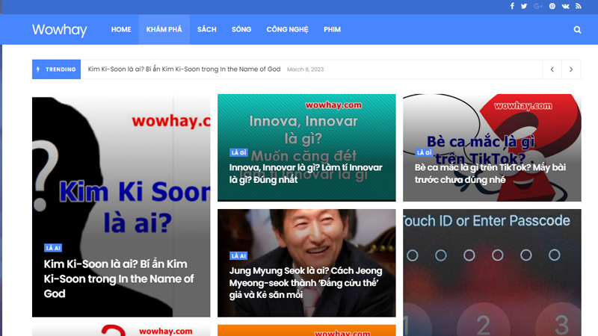
Task: Open the RSS feed icon
Action: tap(579, 6)
